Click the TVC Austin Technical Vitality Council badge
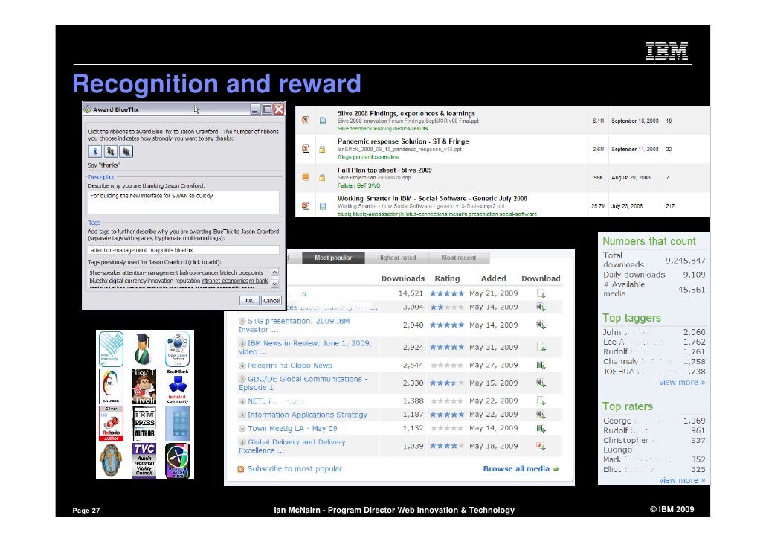766x542 pixels. click(x=144, y=460)
